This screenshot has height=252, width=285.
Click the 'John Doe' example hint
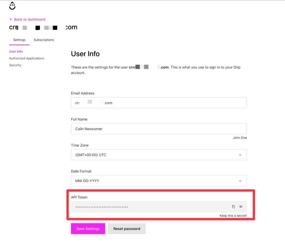click(240, 138)
